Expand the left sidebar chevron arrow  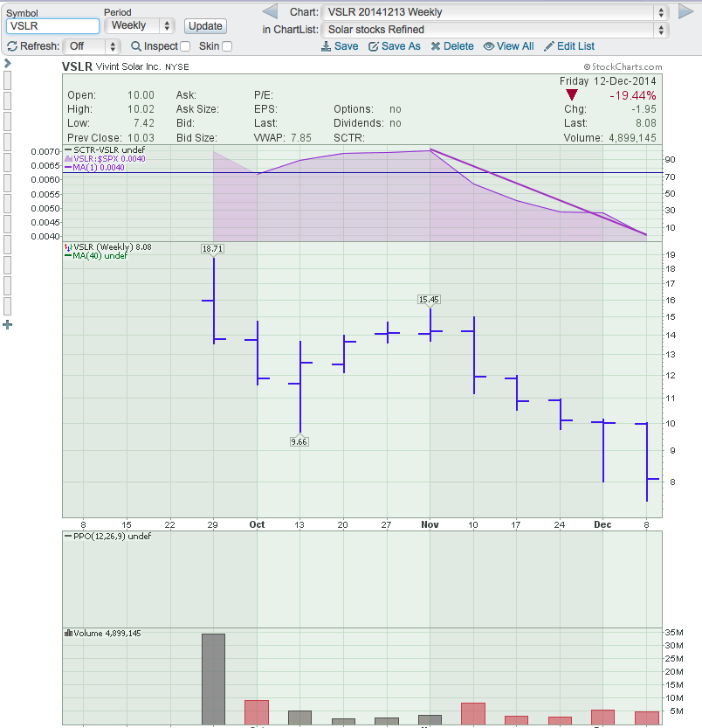tap(8, 63)
